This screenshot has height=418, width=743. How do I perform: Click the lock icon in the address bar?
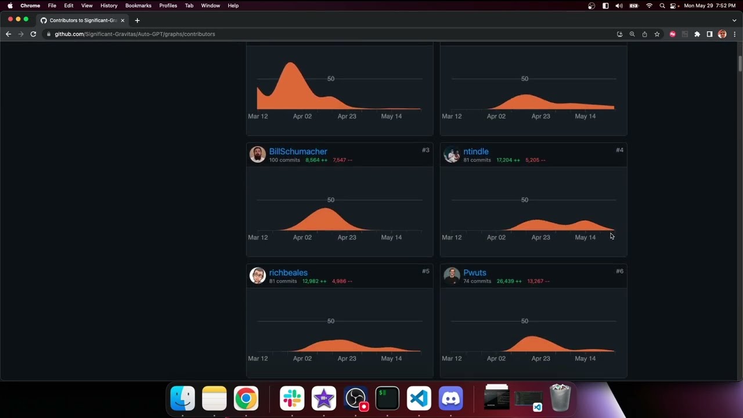pos(49,34)
